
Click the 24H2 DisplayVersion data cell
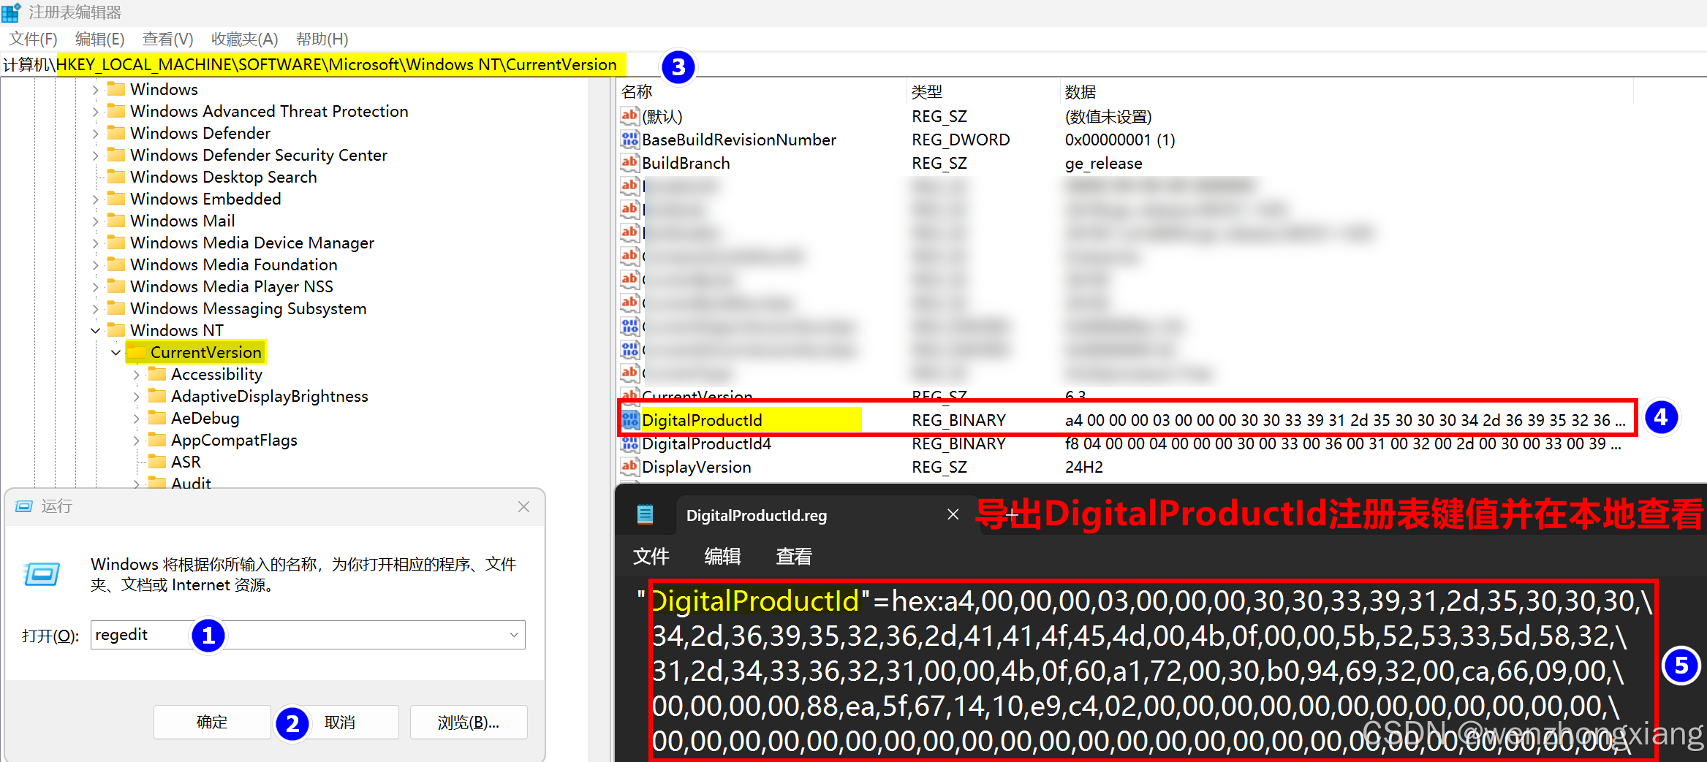tap(1083, 466)
